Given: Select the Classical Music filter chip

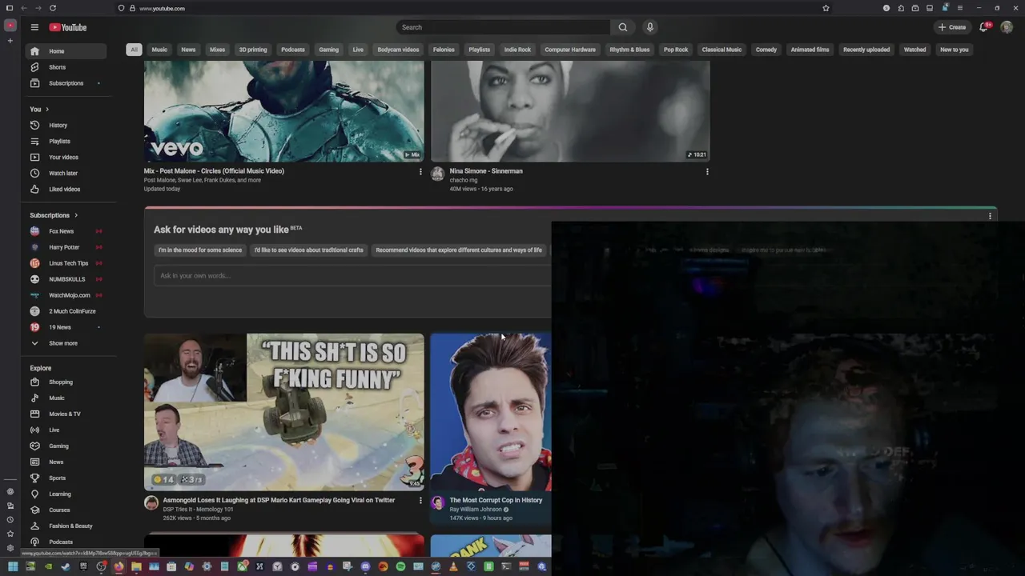Looking at the screenshot, I should click(722, 50).
